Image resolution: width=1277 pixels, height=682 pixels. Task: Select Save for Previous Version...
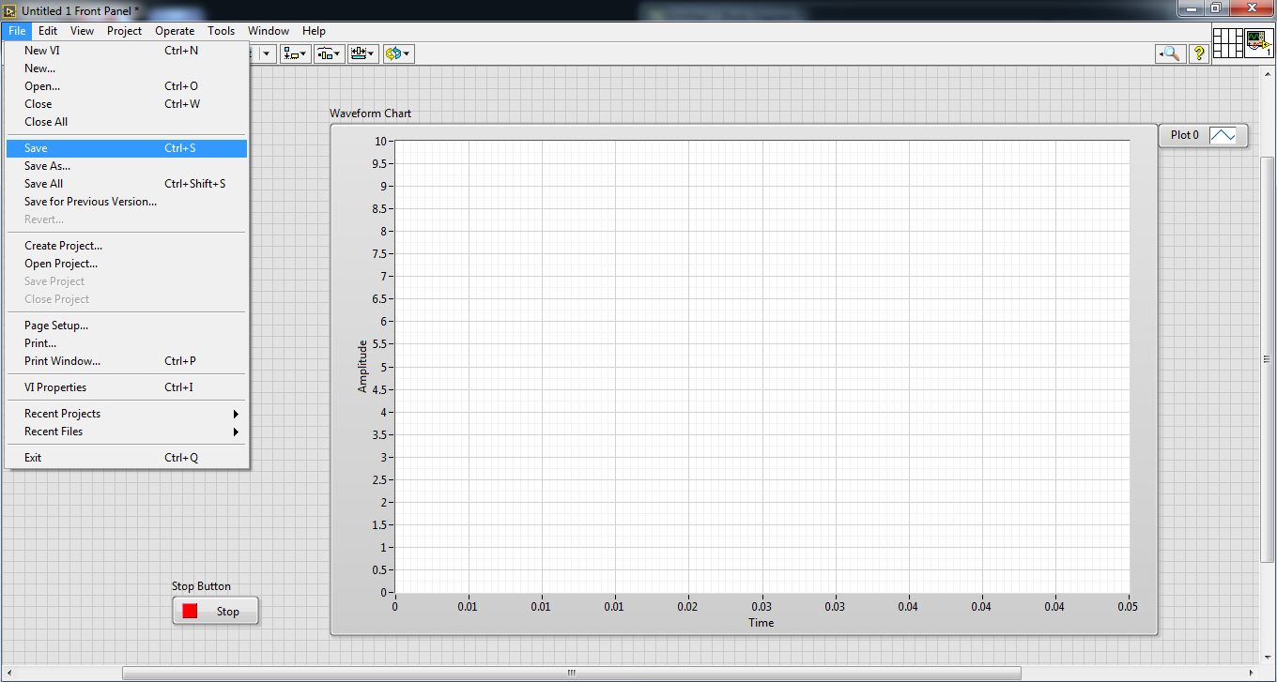click(127, 202)
